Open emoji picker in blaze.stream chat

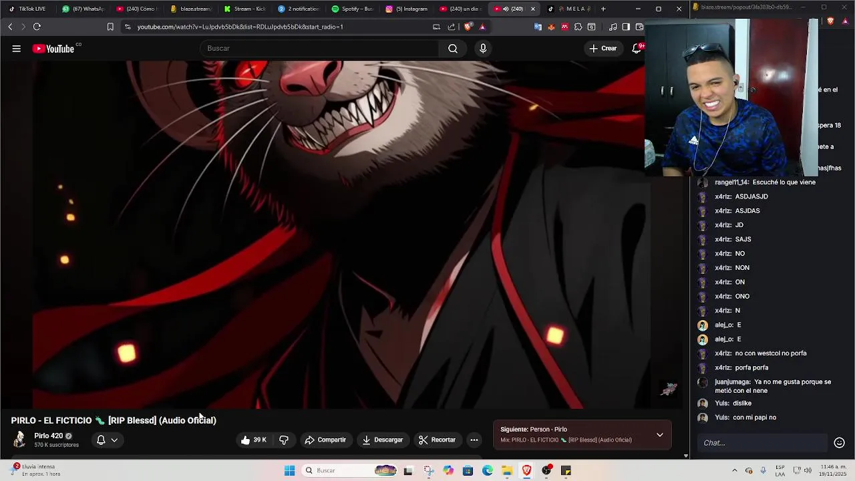840,442
